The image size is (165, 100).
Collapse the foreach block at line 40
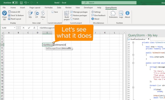point(133,87)
